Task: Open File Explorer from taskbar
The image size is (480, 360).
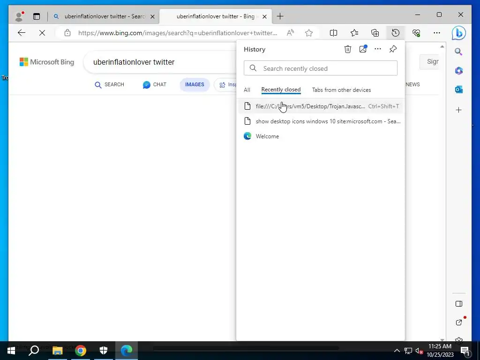Action: (x=57, y=351)
